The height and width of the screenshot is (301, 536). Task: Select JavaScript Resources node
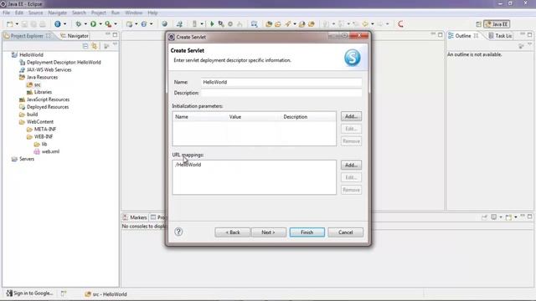[x=48, y=99]
